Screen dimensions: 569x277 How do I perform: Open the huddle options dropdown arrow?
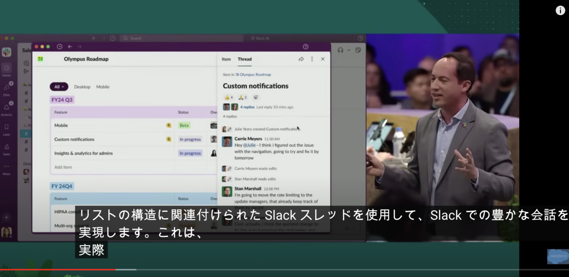click(x=349, y=50)
